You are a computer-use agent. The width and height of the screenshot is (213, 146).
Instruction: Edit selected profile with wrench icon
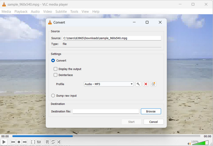click(x=138, y=84)
